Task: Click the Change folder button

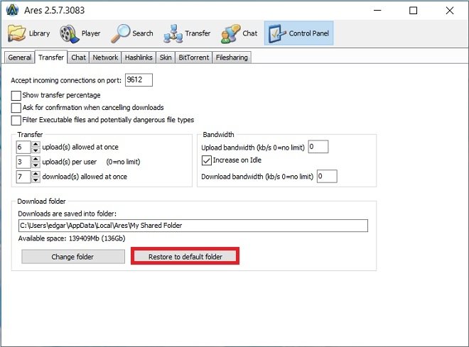Action: click(73, 257)
